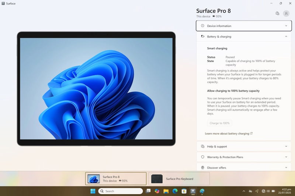Click the 'Surface Pro 8' page title

pyautogui.click(x=214, y=11)
